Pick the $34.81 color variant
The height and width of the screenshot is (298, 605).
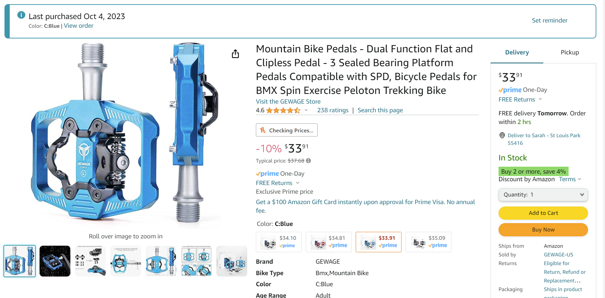[328, 242]
